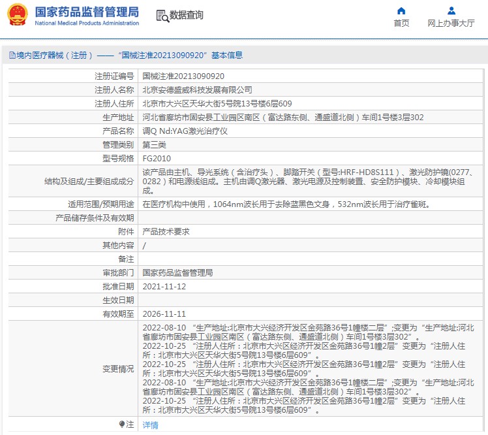Screen dimensions: 488x435
Task: Click the 结构及组成/主要组成成分 label
Action: (89, 182)
